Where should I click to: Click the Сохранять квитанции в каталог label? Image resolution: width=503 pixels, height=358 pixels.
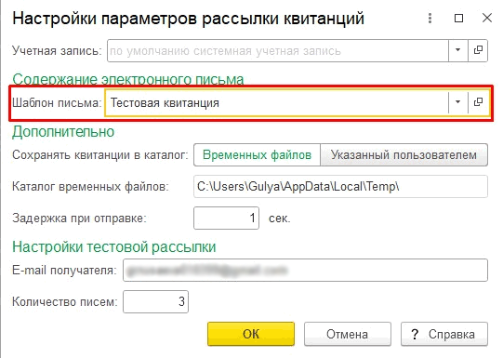coord(100,155)
